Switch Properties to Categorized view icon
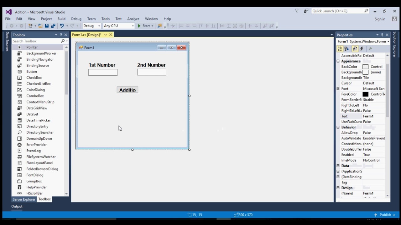This screenshot has height=225, width=401. (x=340, y=49)
